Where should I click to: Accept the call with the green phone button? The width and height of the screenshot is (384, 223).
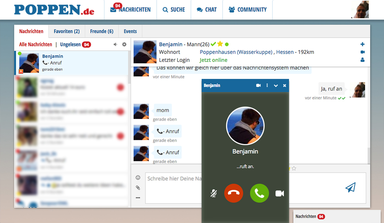(259, 193)
